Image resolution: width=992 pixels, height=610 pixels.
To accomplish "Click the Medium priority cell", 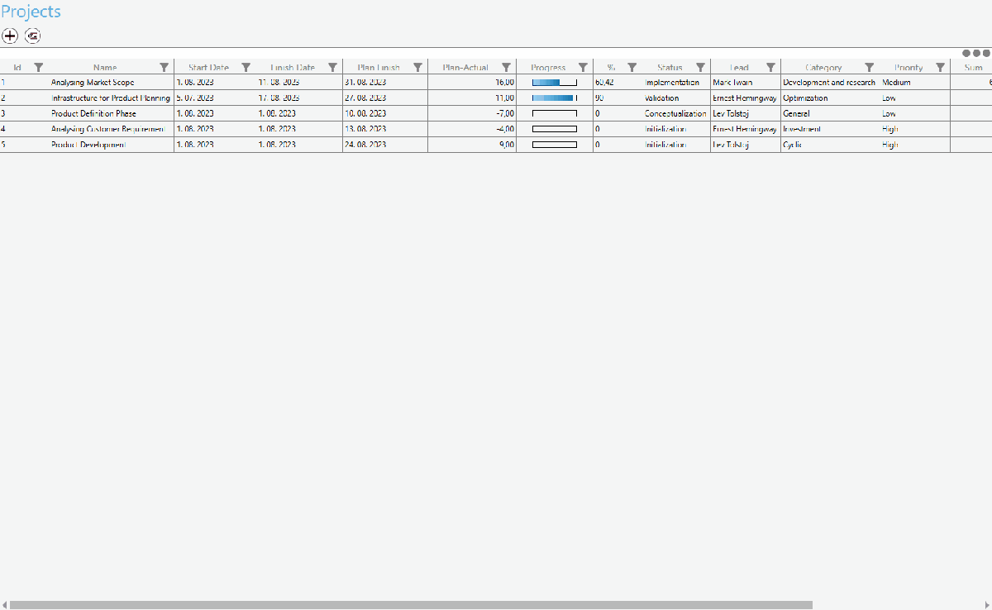I will [896, 83].
